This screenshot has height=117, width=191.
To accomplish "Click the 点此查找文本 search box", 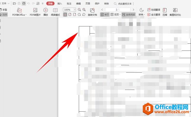I will pos(125,4).
